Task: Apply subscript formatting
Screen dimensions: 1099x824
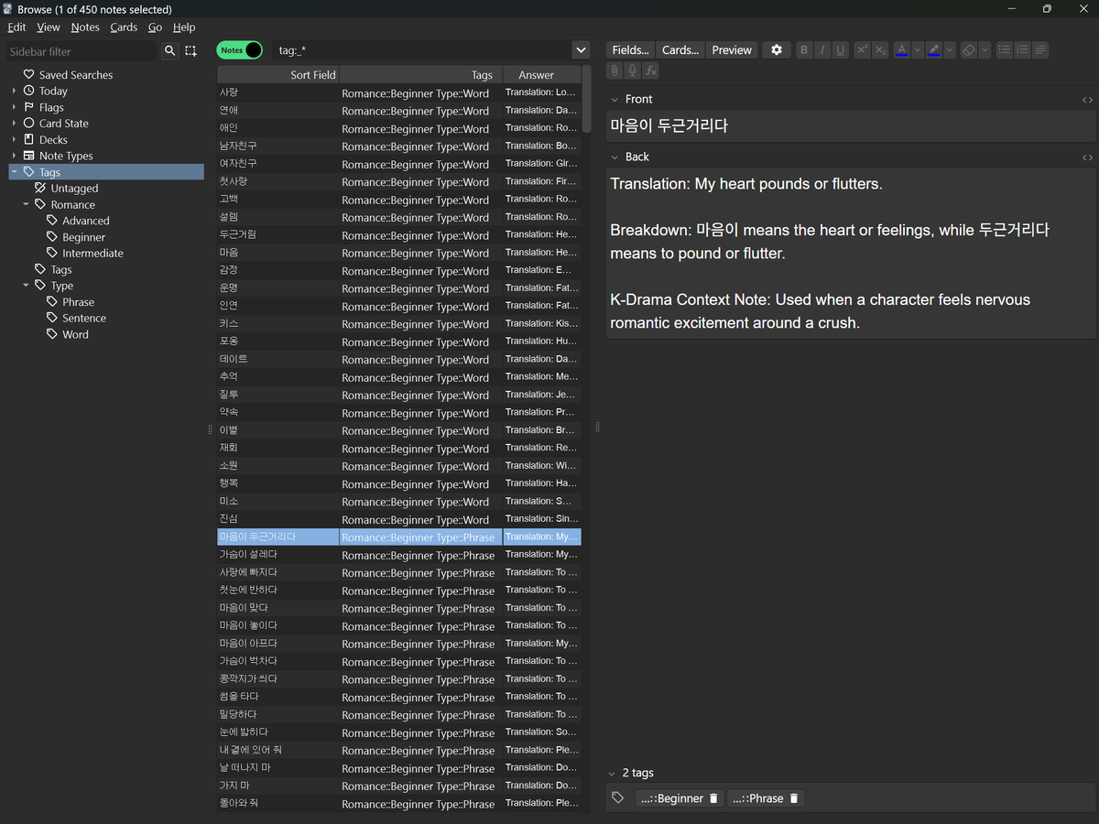Action: [x=880, y=50]
